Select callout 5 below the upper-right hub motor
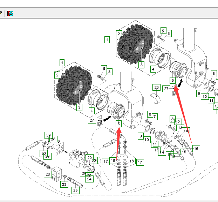The image size is (218, 202). [172, 80]
